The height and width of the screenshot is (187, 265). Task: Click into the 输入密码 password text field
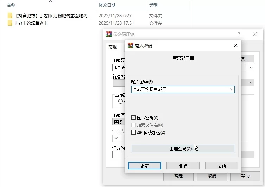tap(179, 89)
